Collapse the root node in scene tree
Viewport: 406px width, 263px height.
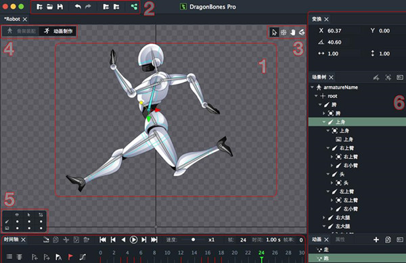pos(316,96)
